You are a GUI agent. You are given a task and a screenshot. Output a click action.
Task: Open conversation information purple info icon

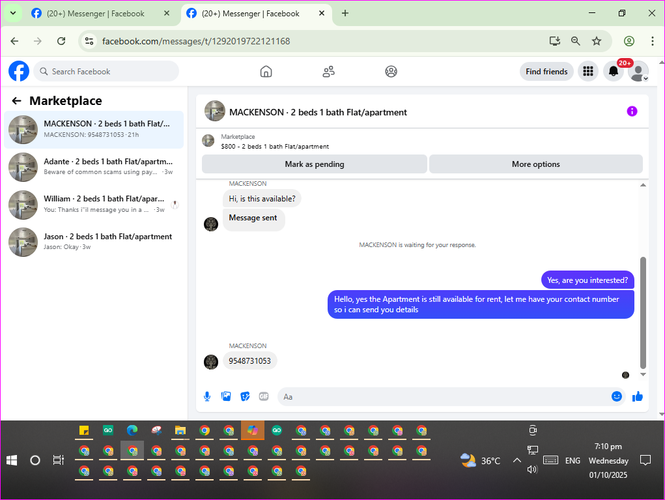(632, 111)
